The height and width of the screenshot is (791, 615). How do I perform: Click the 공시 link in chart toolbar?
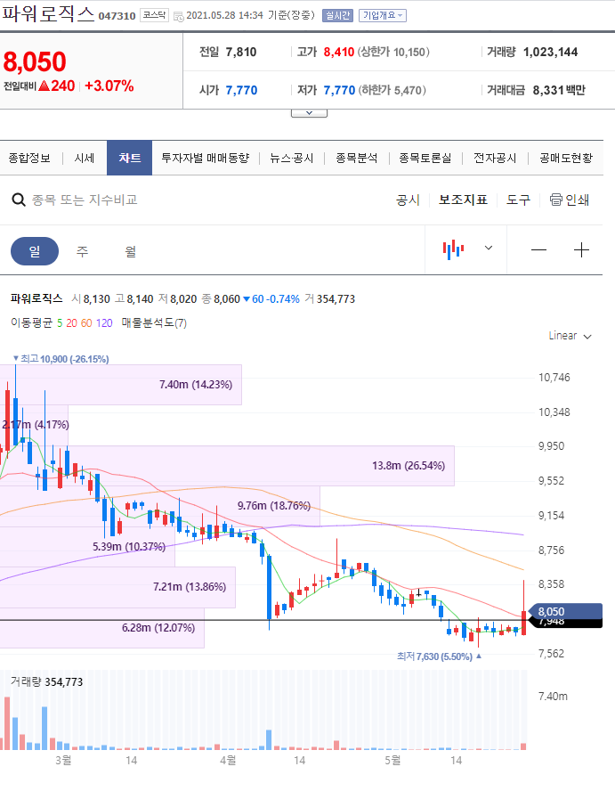pyautogui.click(x=408, y=200)
